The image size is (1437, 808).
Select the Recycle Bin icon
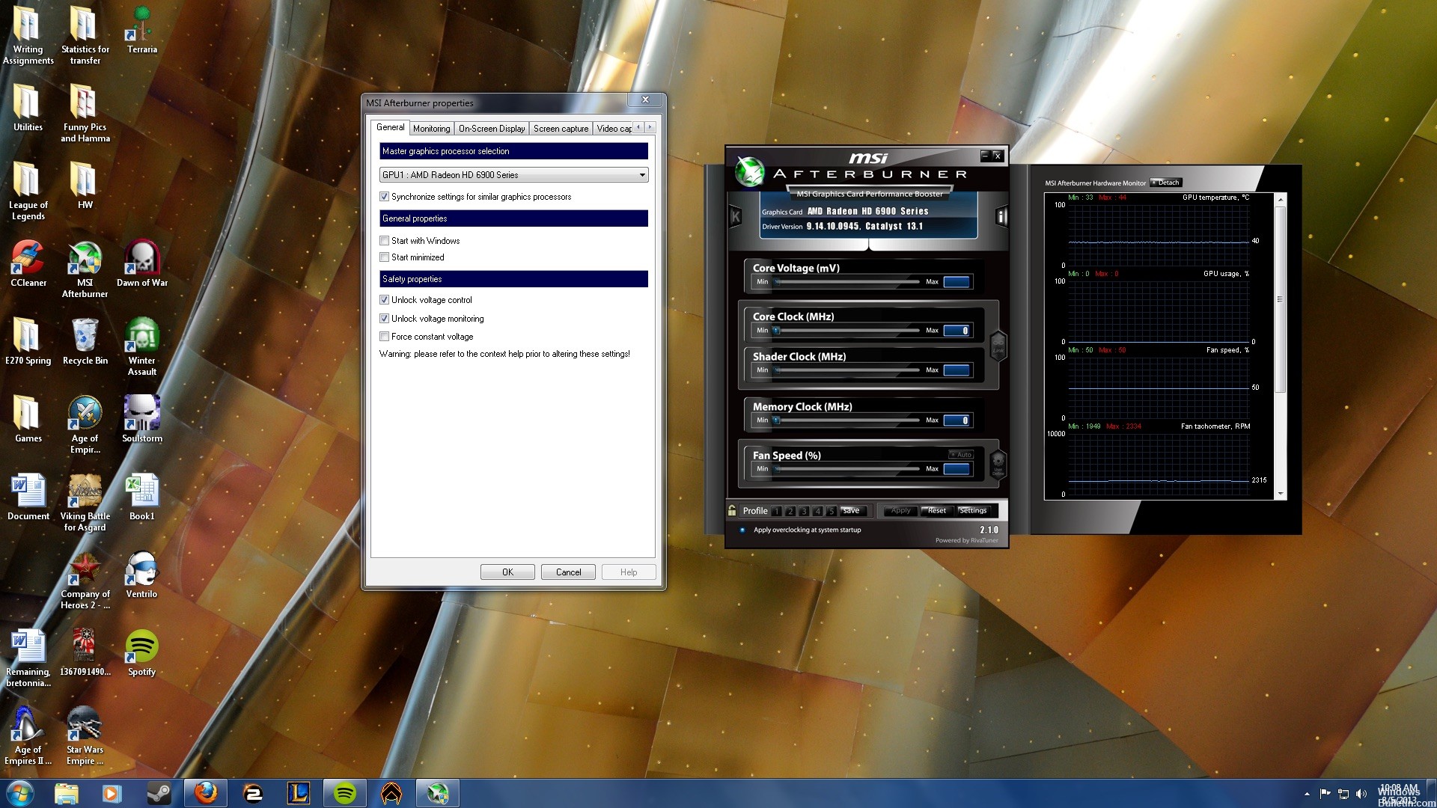coord(85,342)
